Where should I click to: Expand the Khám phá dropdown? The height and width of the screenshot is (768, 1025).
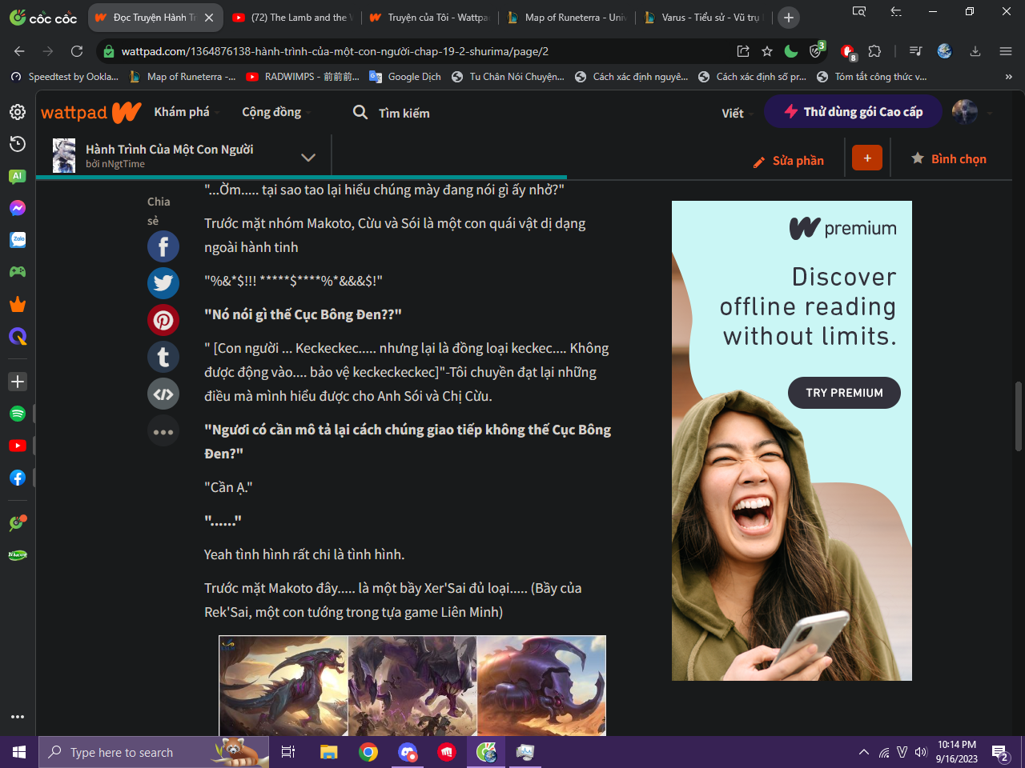187,112
